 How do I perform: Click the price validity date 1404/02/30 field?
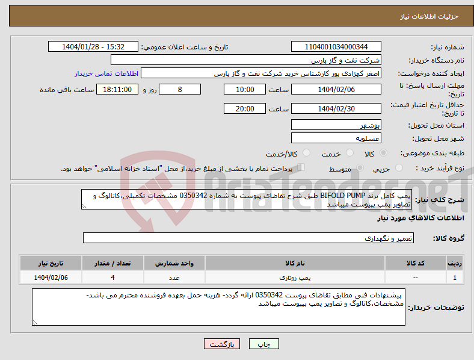[336, 108]
